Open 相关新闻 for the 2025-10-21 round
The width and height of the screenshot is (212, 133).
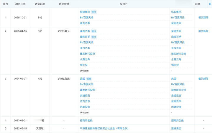click(203, 18)
